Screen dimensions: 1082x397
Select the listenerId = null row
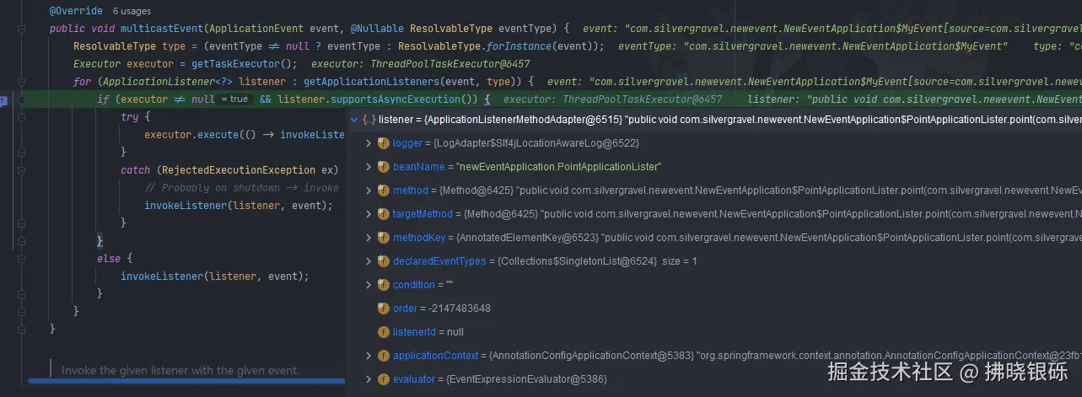tap(713, 332)
